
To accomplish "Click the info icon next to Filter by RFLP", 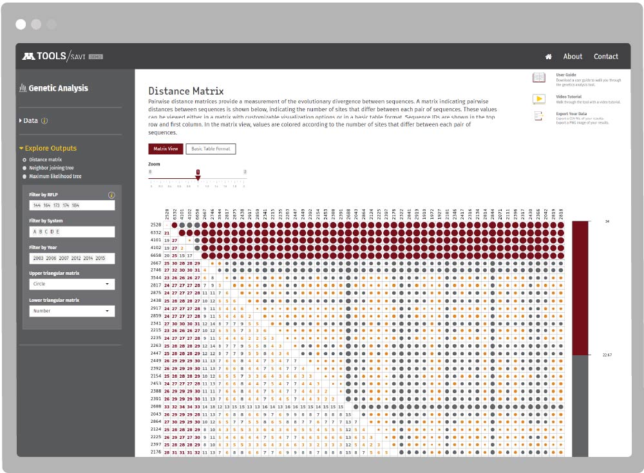I will click(x=111, y=194).
